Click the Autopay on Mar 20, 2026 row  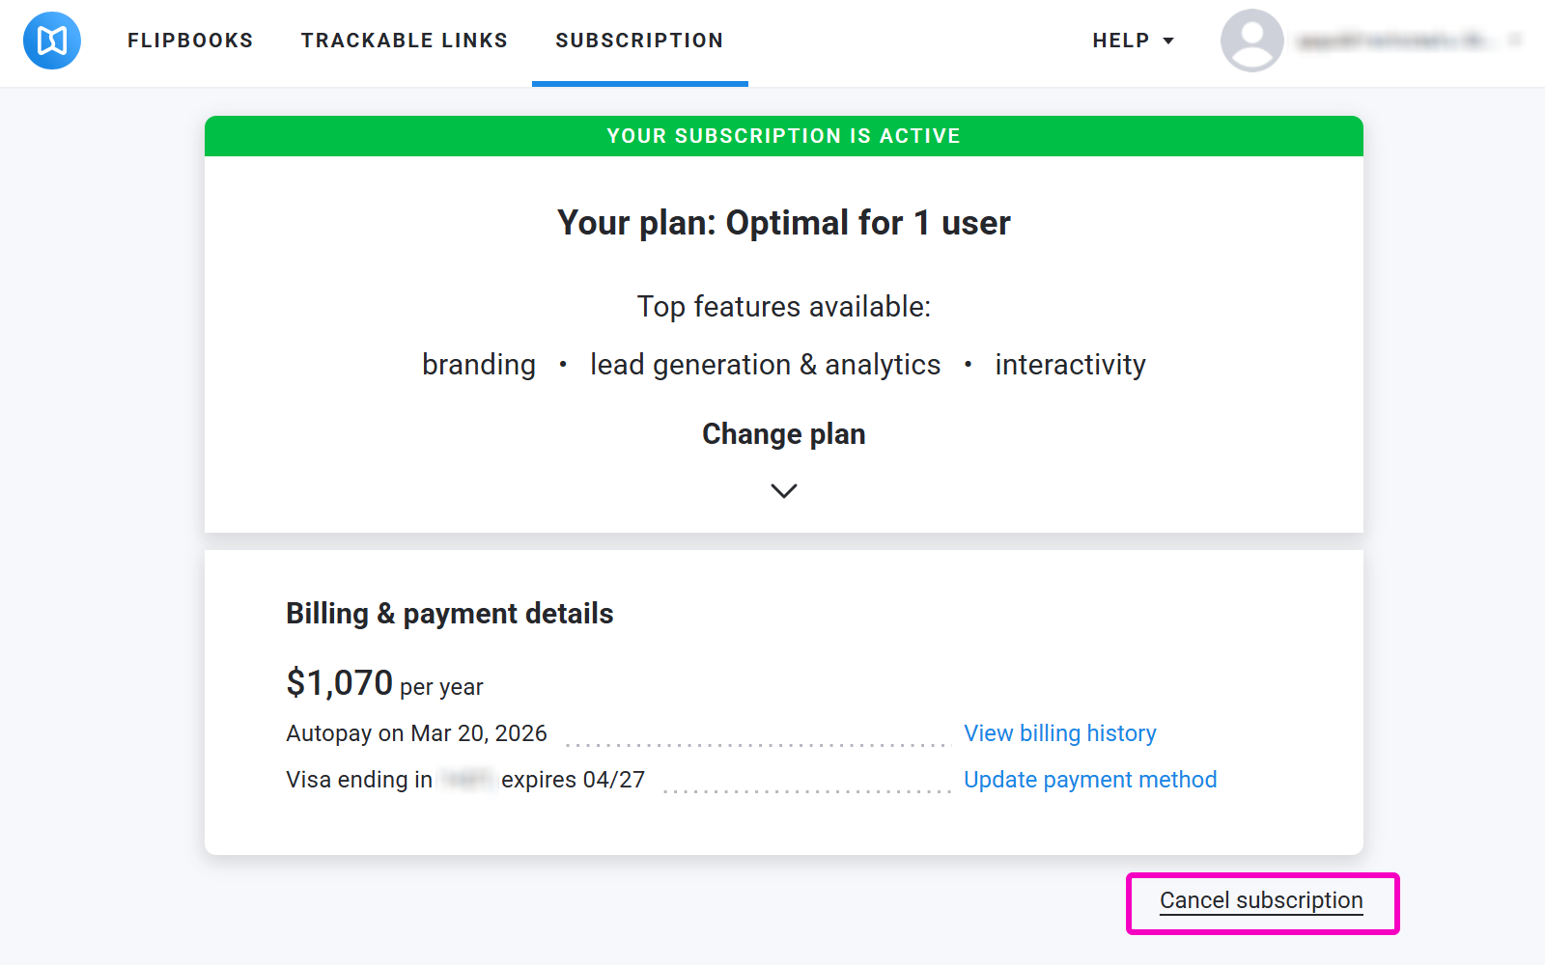(415, 733)
